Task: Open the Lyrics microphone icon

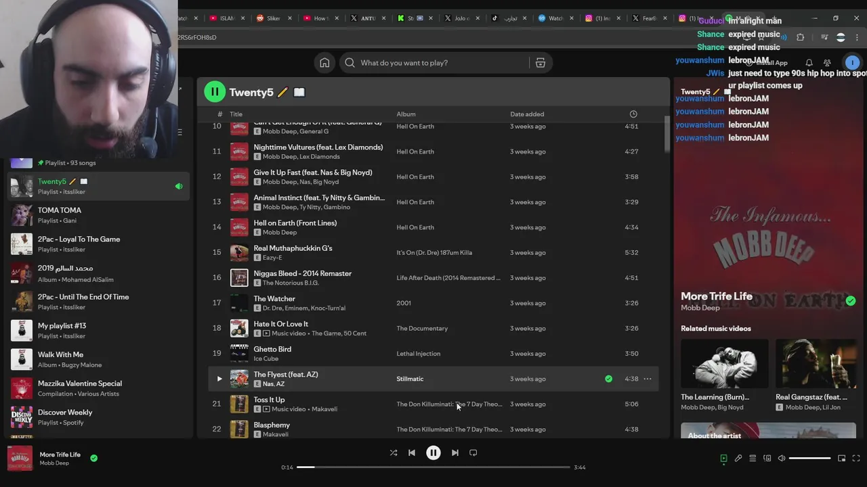Action: 738,459
